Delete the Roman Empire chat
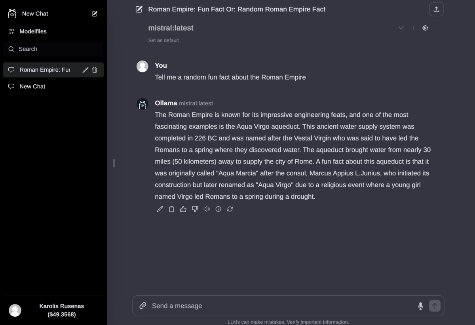475x325 pixels. pos(95,70)
